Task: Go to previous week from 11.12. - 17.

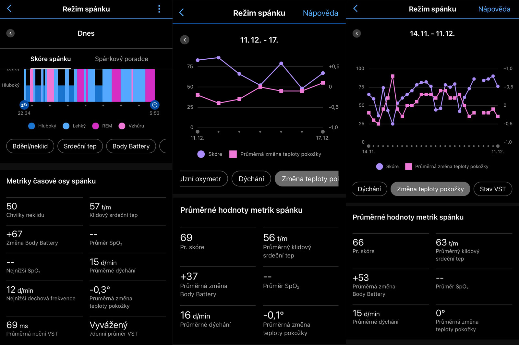Action: (185, 40)
